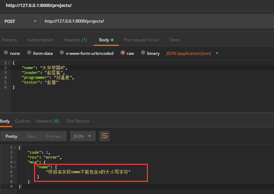Collapse the "msg" object fold arrow
274x194 pixels.
(x=15, y=162)
